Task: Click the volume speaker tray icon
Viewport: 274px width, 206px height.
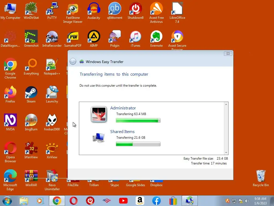Action: coord(247,201)
